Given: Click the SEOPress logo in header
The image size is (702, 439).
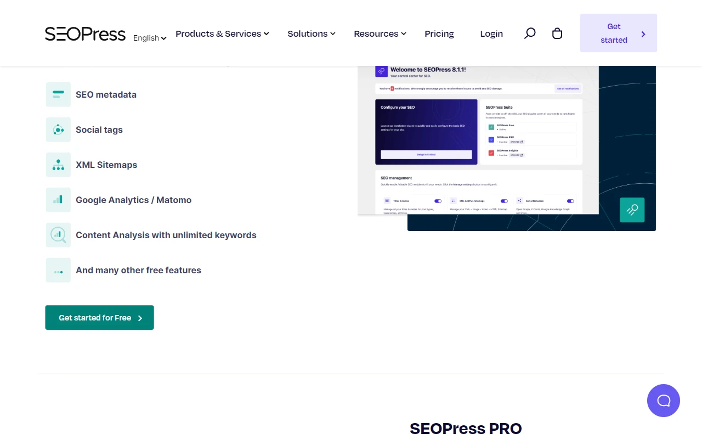Looking at the screenshot, I should tap(86, 34).
